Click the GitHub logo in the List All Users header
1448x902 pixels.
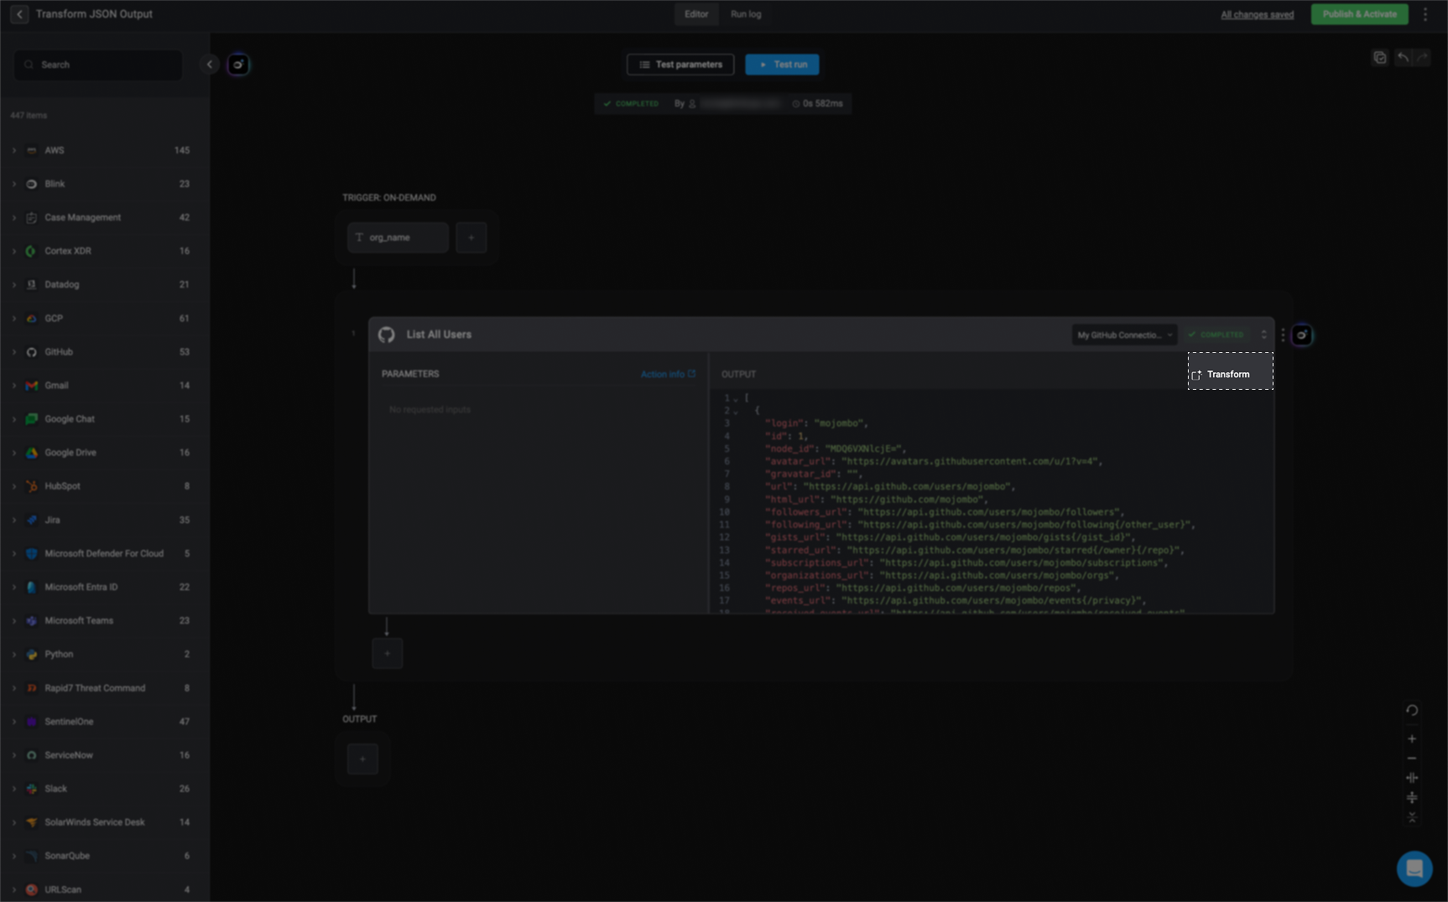coord(387,334)
